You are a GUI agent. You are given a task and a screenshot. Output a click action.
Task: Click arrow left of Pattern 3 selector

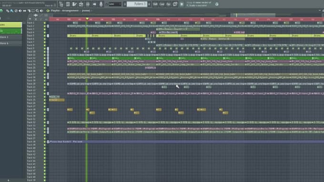pos(125,4)
